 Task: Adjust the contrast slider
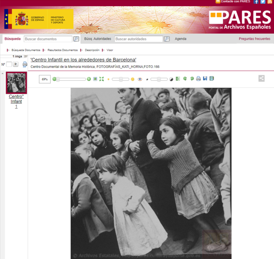click(x=159, y=80)
